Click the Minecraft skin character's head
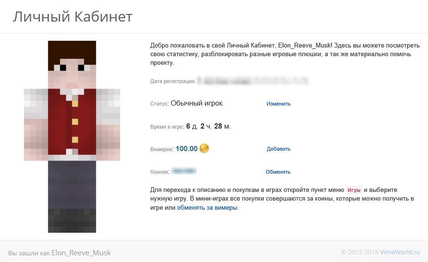This screenshot has width=428, height=262. tap(72, 65)
